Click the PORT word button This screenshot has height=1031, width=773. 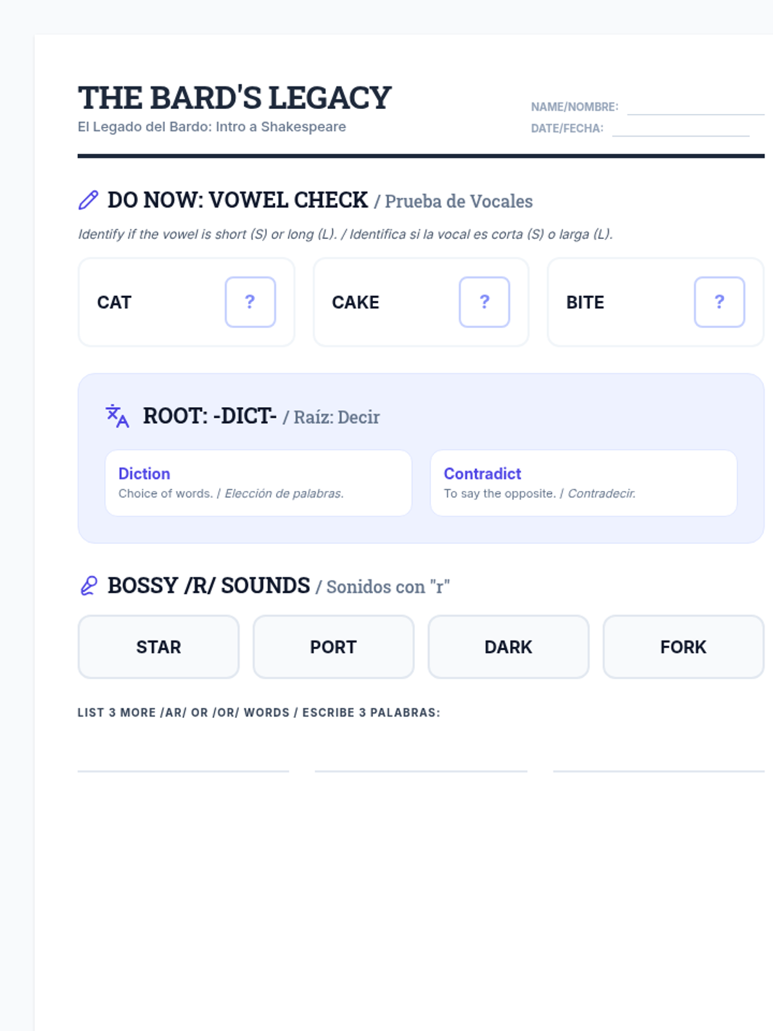click(334, 646)
